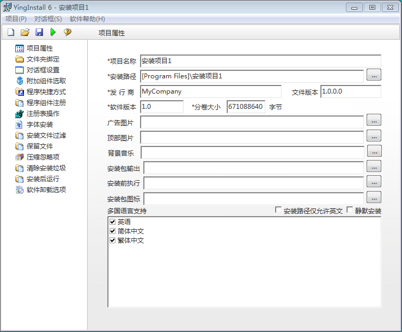Viewport: 402px width, 332px height.
Task: Enable the 静默安装 checkbox
Action: click(x=350, y=210)
